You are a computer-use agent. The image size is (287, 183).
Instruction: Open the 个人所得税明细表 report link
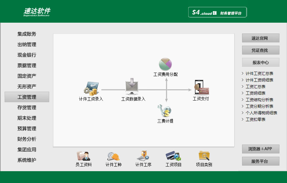click(261, 113)
